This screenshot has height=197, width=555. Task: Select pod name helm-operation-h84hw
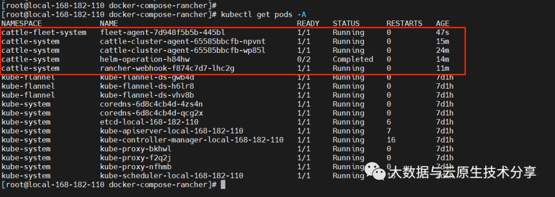click(x=145, y=60)
